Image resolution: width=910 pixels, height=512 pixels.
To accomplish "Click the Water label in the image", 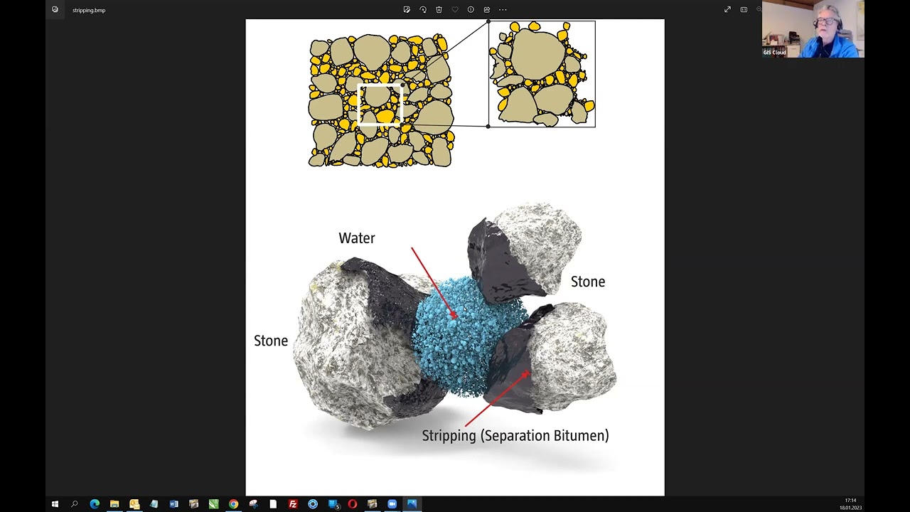I will click(x=357, y=238).
